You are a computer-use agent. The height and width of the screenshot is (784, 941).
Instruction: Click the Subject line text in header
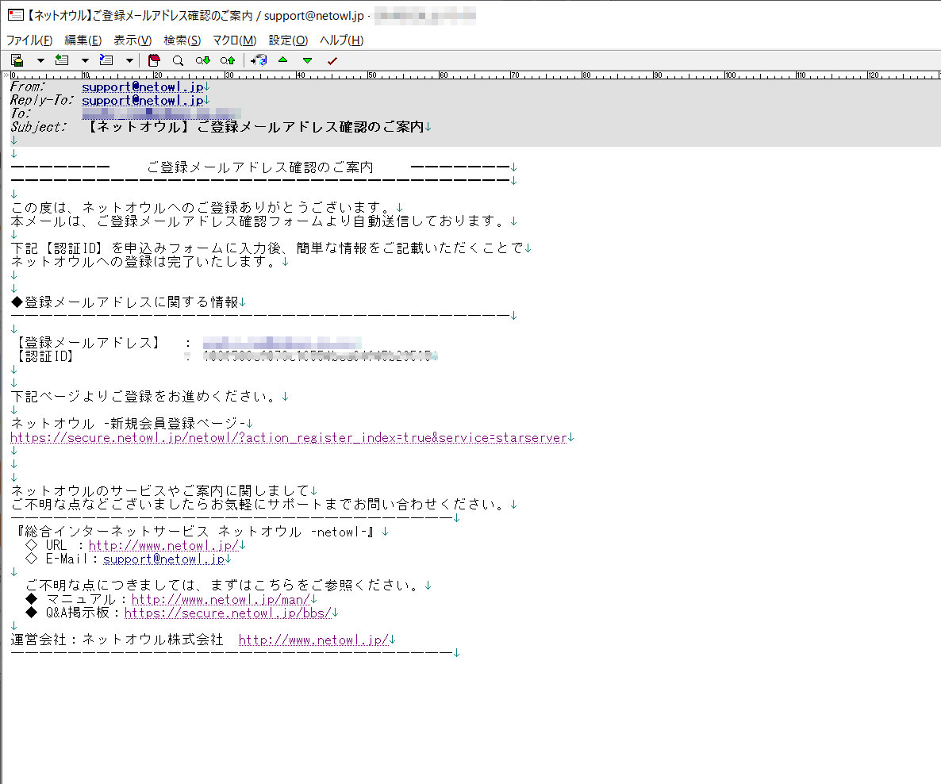[x=257, y=127]
